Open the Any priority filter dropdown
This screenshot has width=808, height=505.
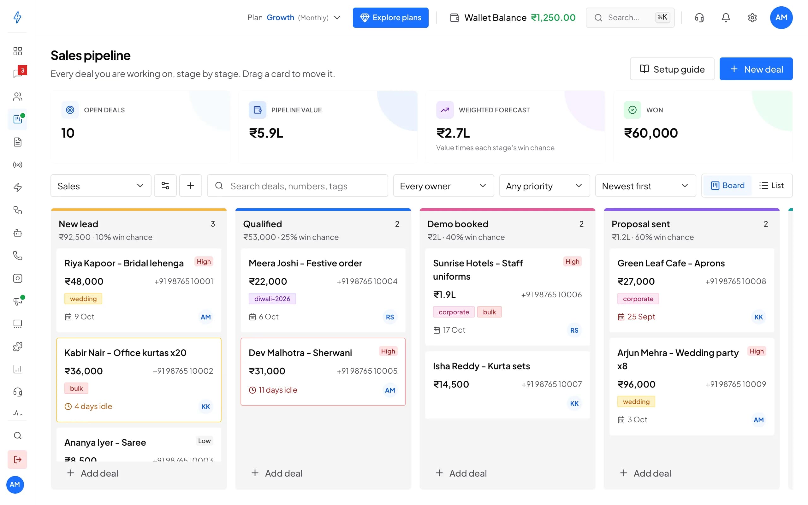[544, 186]
